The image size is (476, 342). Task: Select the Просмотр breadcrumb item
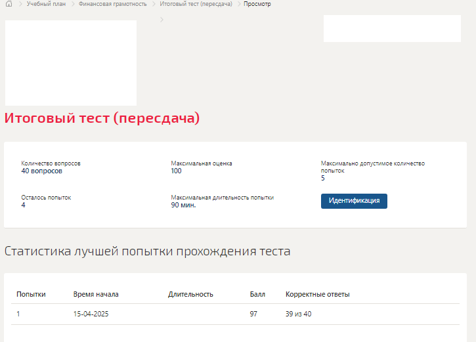click(x=257, y=4)
